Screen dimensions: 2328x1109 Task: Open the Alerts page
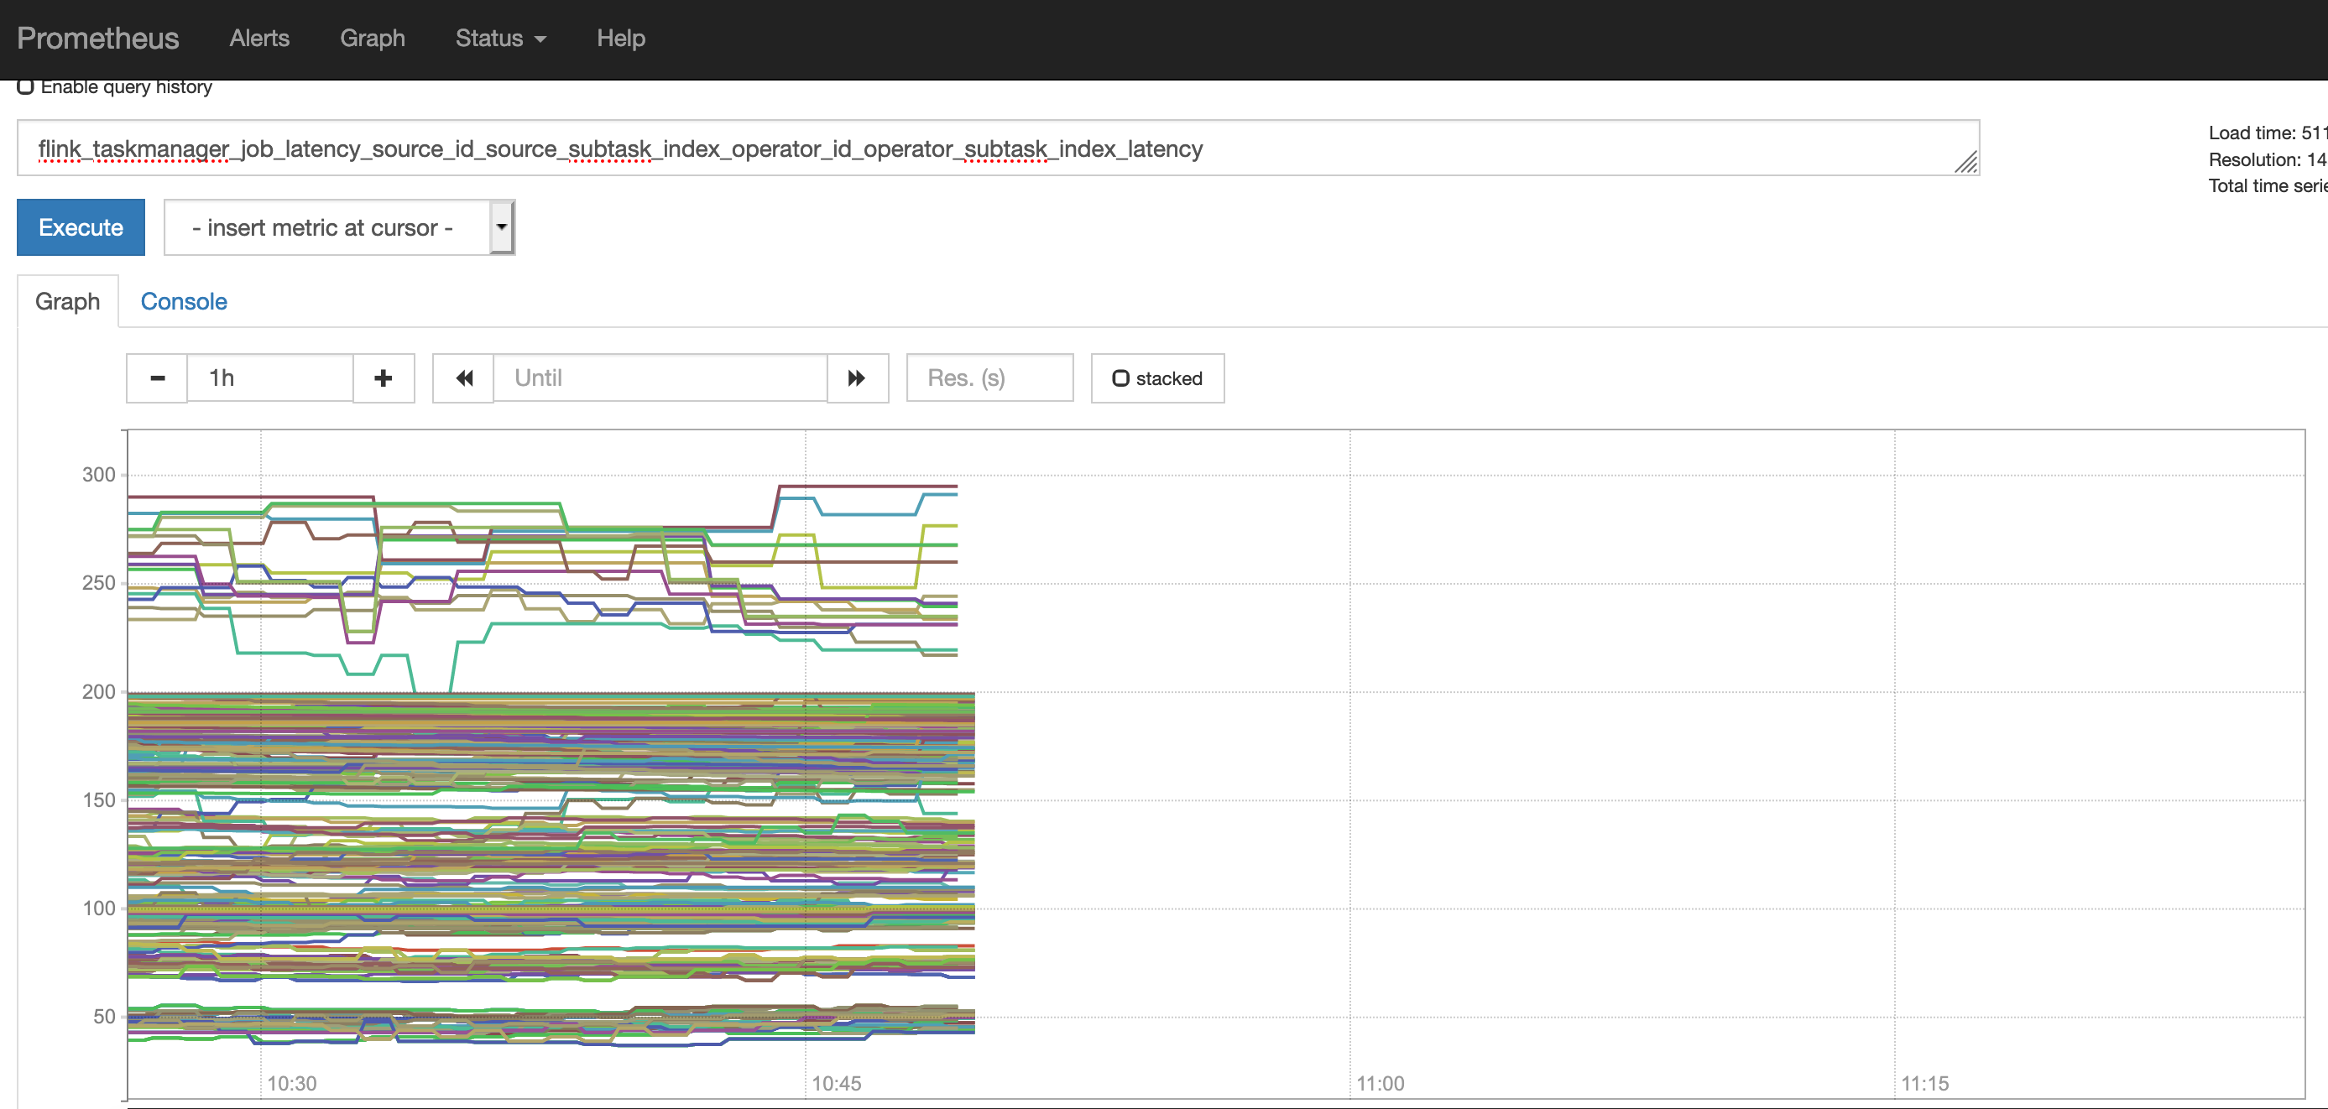[x=258, y=38]
